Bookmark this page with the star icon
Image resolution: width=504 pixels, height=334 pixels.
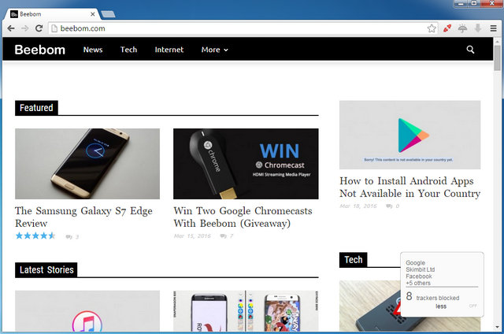(432, 28)
